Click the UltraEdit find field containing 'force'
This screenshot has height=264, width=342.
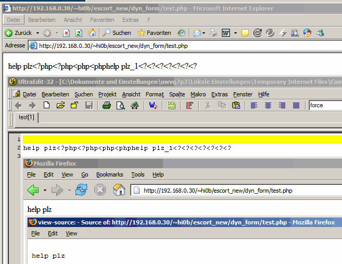pos(325,105)
